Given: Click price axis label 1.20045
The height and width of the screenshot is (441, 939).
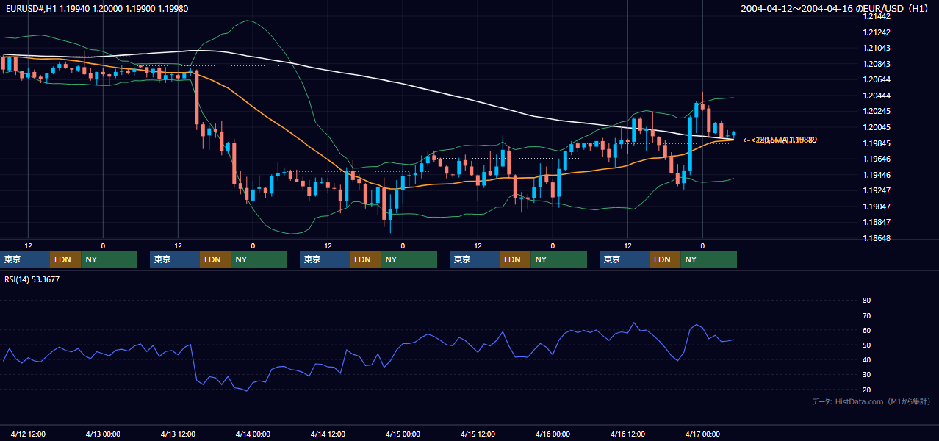Looking at the screenshot, I should point(877,127).
